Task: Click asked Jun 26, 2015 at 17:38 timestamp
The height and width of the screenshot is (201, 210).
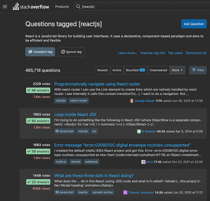Action: click(183, 101)
